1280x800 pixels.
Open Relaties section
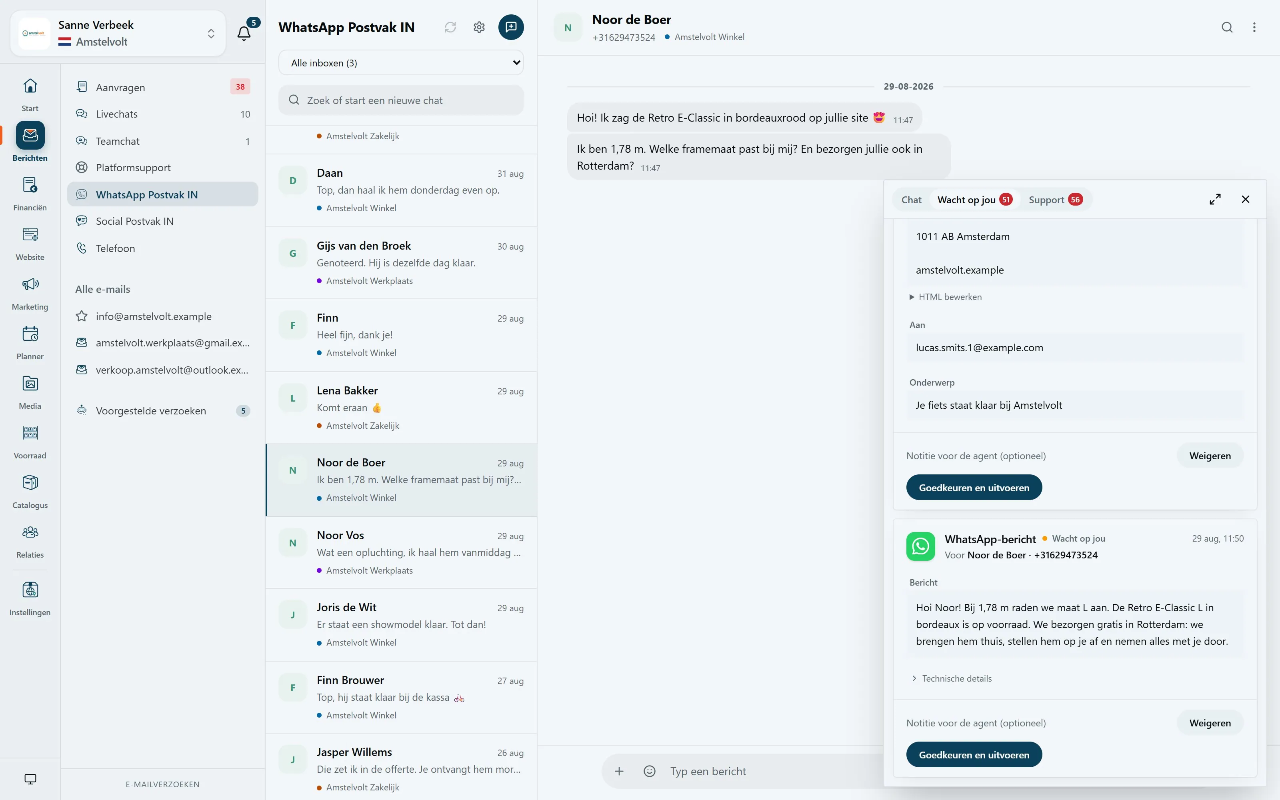(30, 542)
